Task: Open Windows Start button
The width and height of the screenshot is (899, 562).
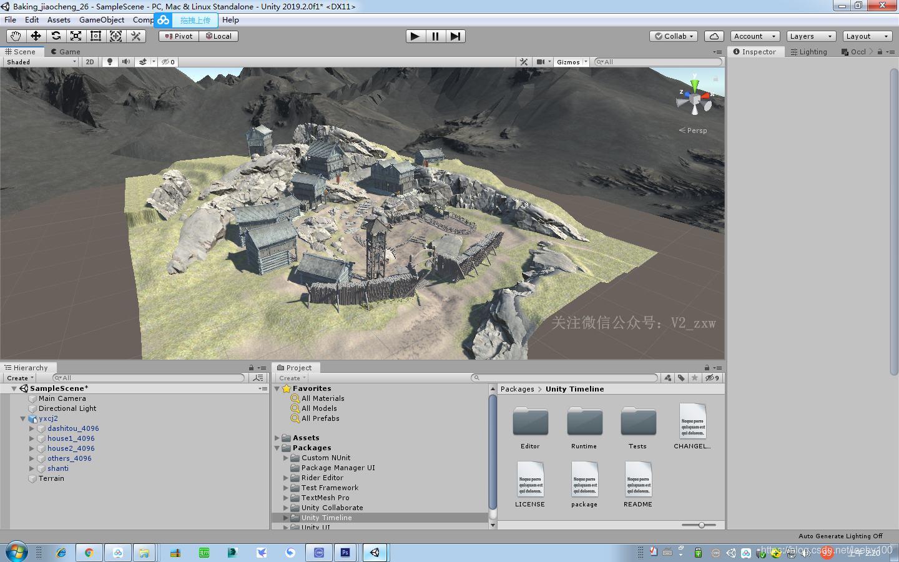Action: point(17,552)
